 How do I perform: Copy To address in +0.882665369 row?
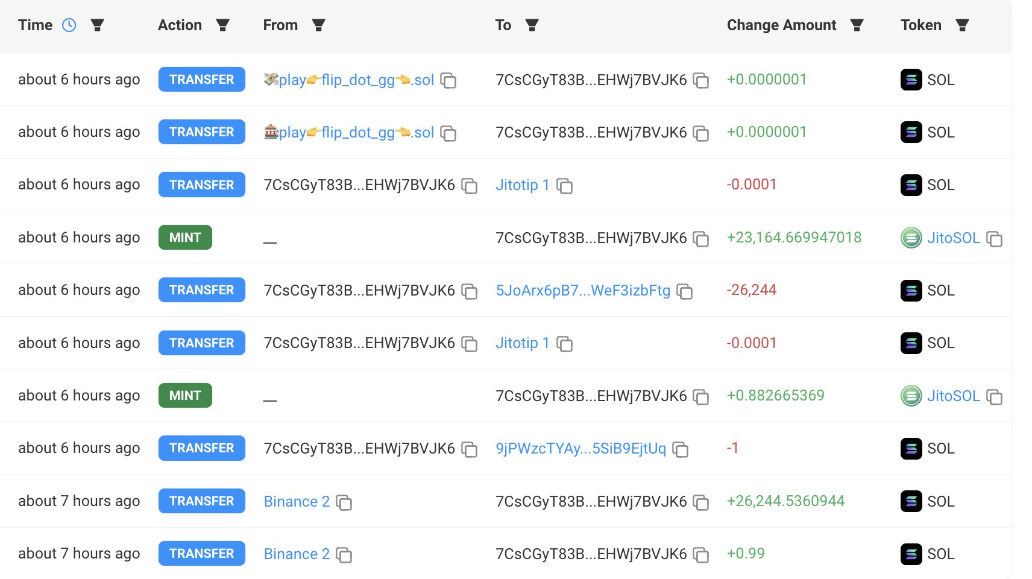click(x=700, y=396)
